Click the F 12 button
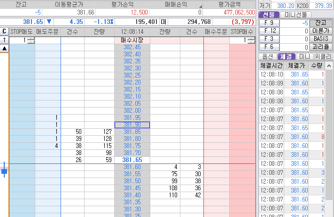This screenshot has height=217, width=334. 269,31
